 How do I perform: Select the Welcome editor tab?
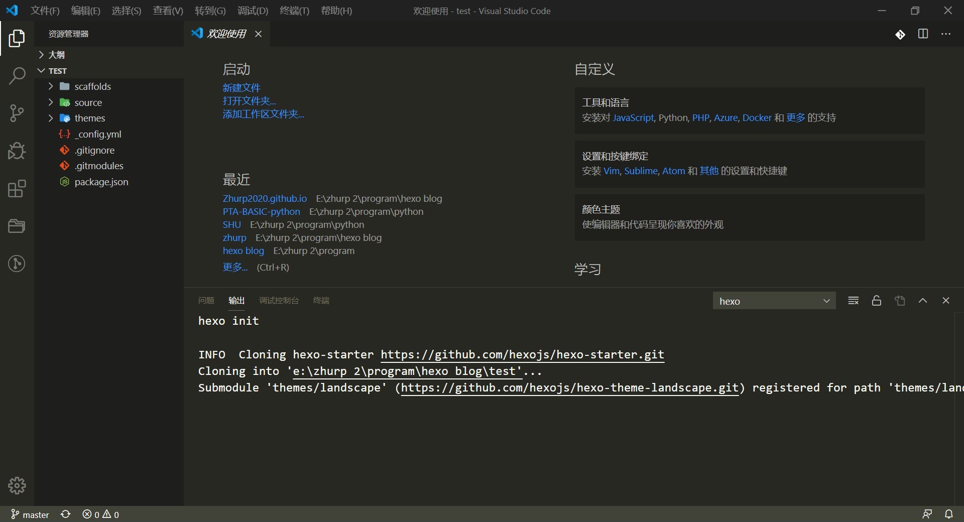click(227, 34)
